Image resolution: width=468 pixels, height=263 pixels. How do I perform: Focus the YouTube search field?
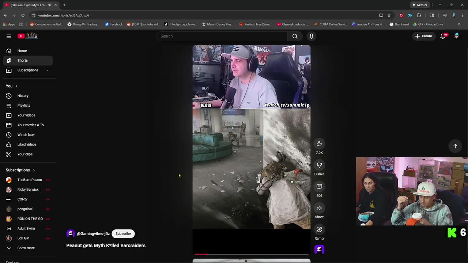(x=222, y=36)
